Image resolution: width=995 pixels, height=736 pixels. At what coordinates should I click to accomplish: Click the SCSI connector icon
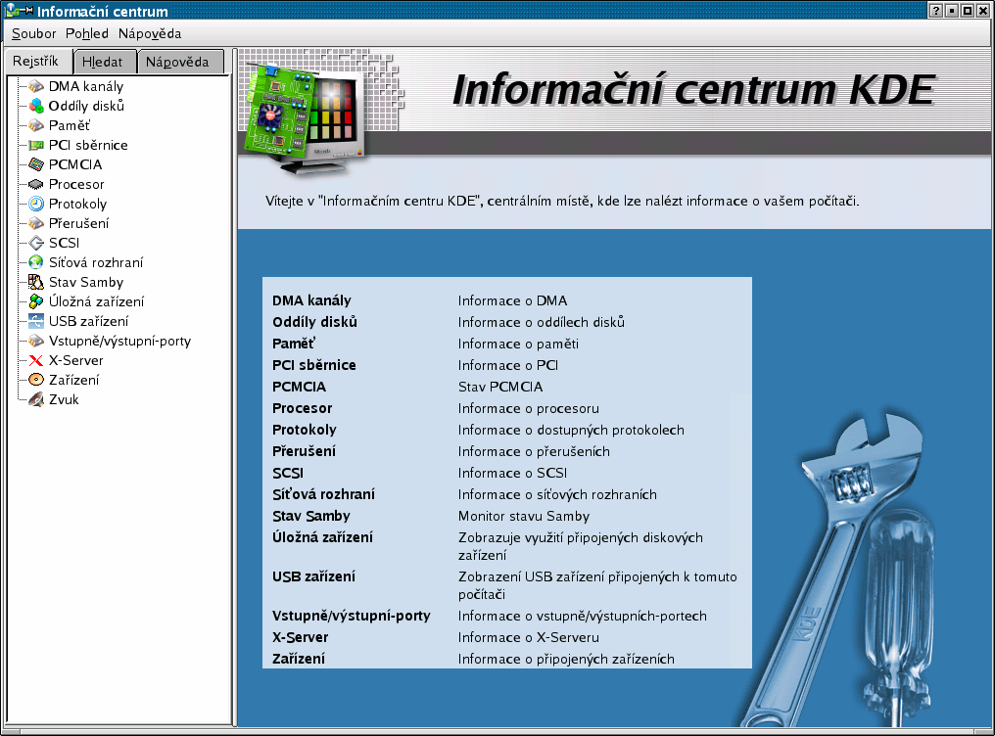36,243
